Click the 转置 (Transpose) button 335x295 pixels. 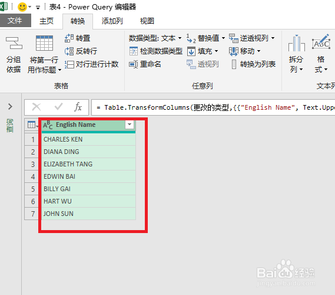point(78,38)
